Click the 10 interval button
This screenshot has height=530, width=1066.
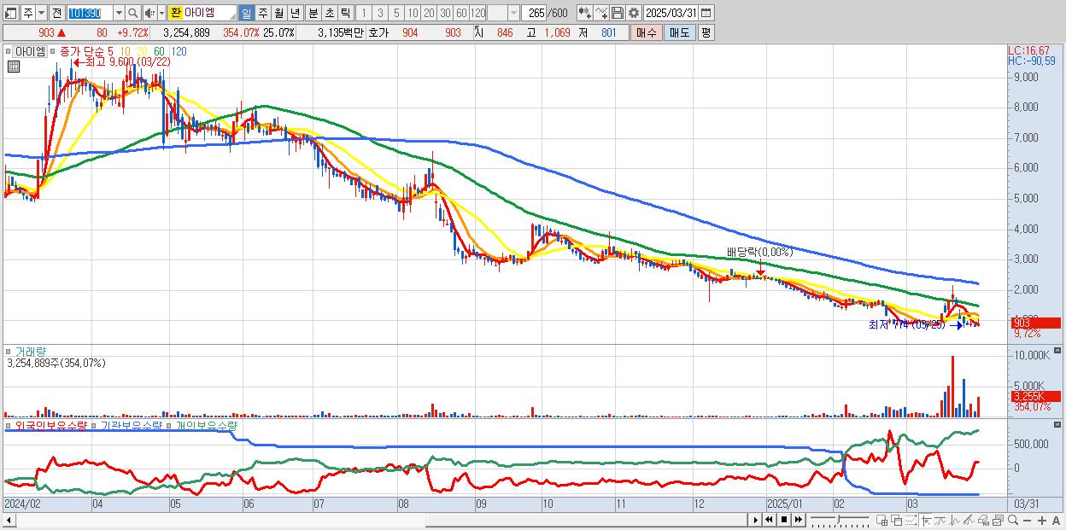click(413, 13)
